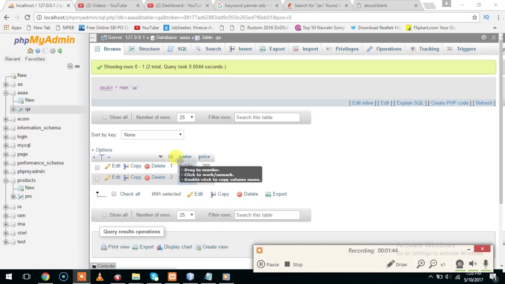The width and height of the screenshot is (505, 284).
Task: Click the red Delete icon for row 1
Action: [147, 166]
